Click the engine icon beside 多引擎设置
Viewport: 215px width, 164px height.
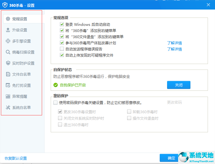tap(8, 41)
